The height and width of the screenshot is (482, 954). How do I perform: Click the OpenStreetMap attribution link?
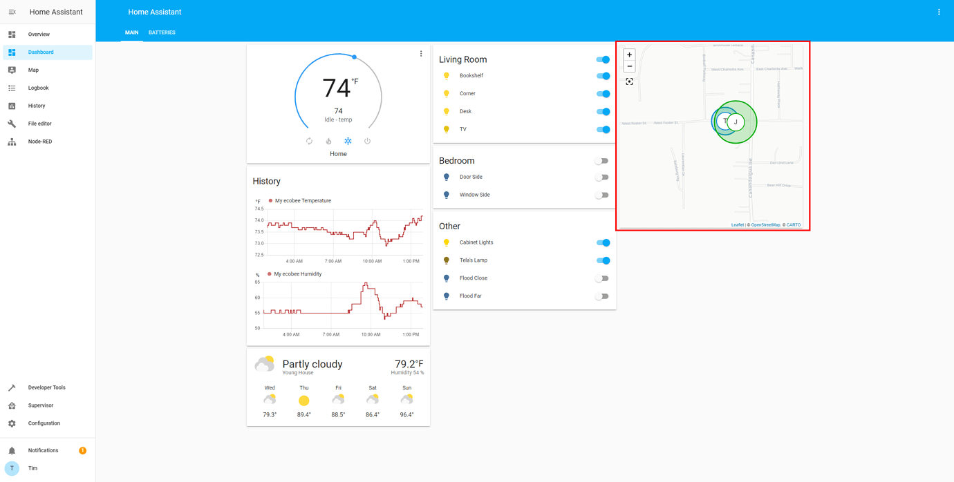[765, 224]
